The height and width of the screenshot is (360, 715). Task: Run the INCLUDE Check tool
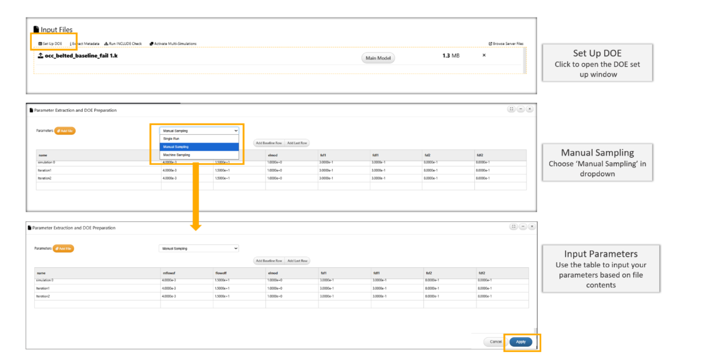[x=123, y=44]
